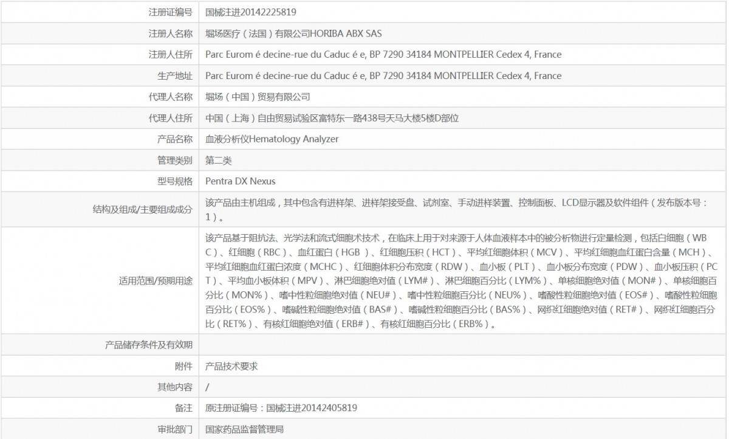Click the slash value in 其他内容 row
Image resolution: width=729 pixels, height=439 pixels.
click(207, 387)
